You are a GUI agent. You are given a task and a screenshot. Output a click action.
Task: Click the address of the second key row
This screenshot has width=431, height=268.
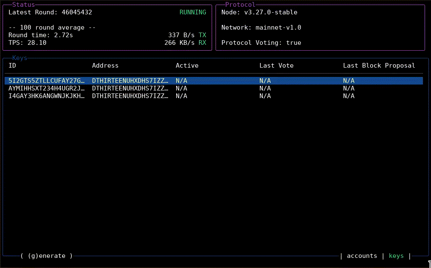point(130,88)
